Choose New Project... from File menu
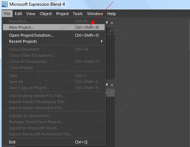 point(54,27)
